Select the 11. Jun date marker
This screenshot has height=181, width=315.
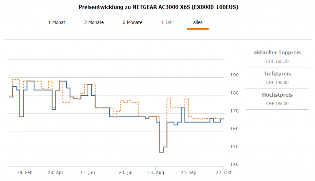point(87,172)
